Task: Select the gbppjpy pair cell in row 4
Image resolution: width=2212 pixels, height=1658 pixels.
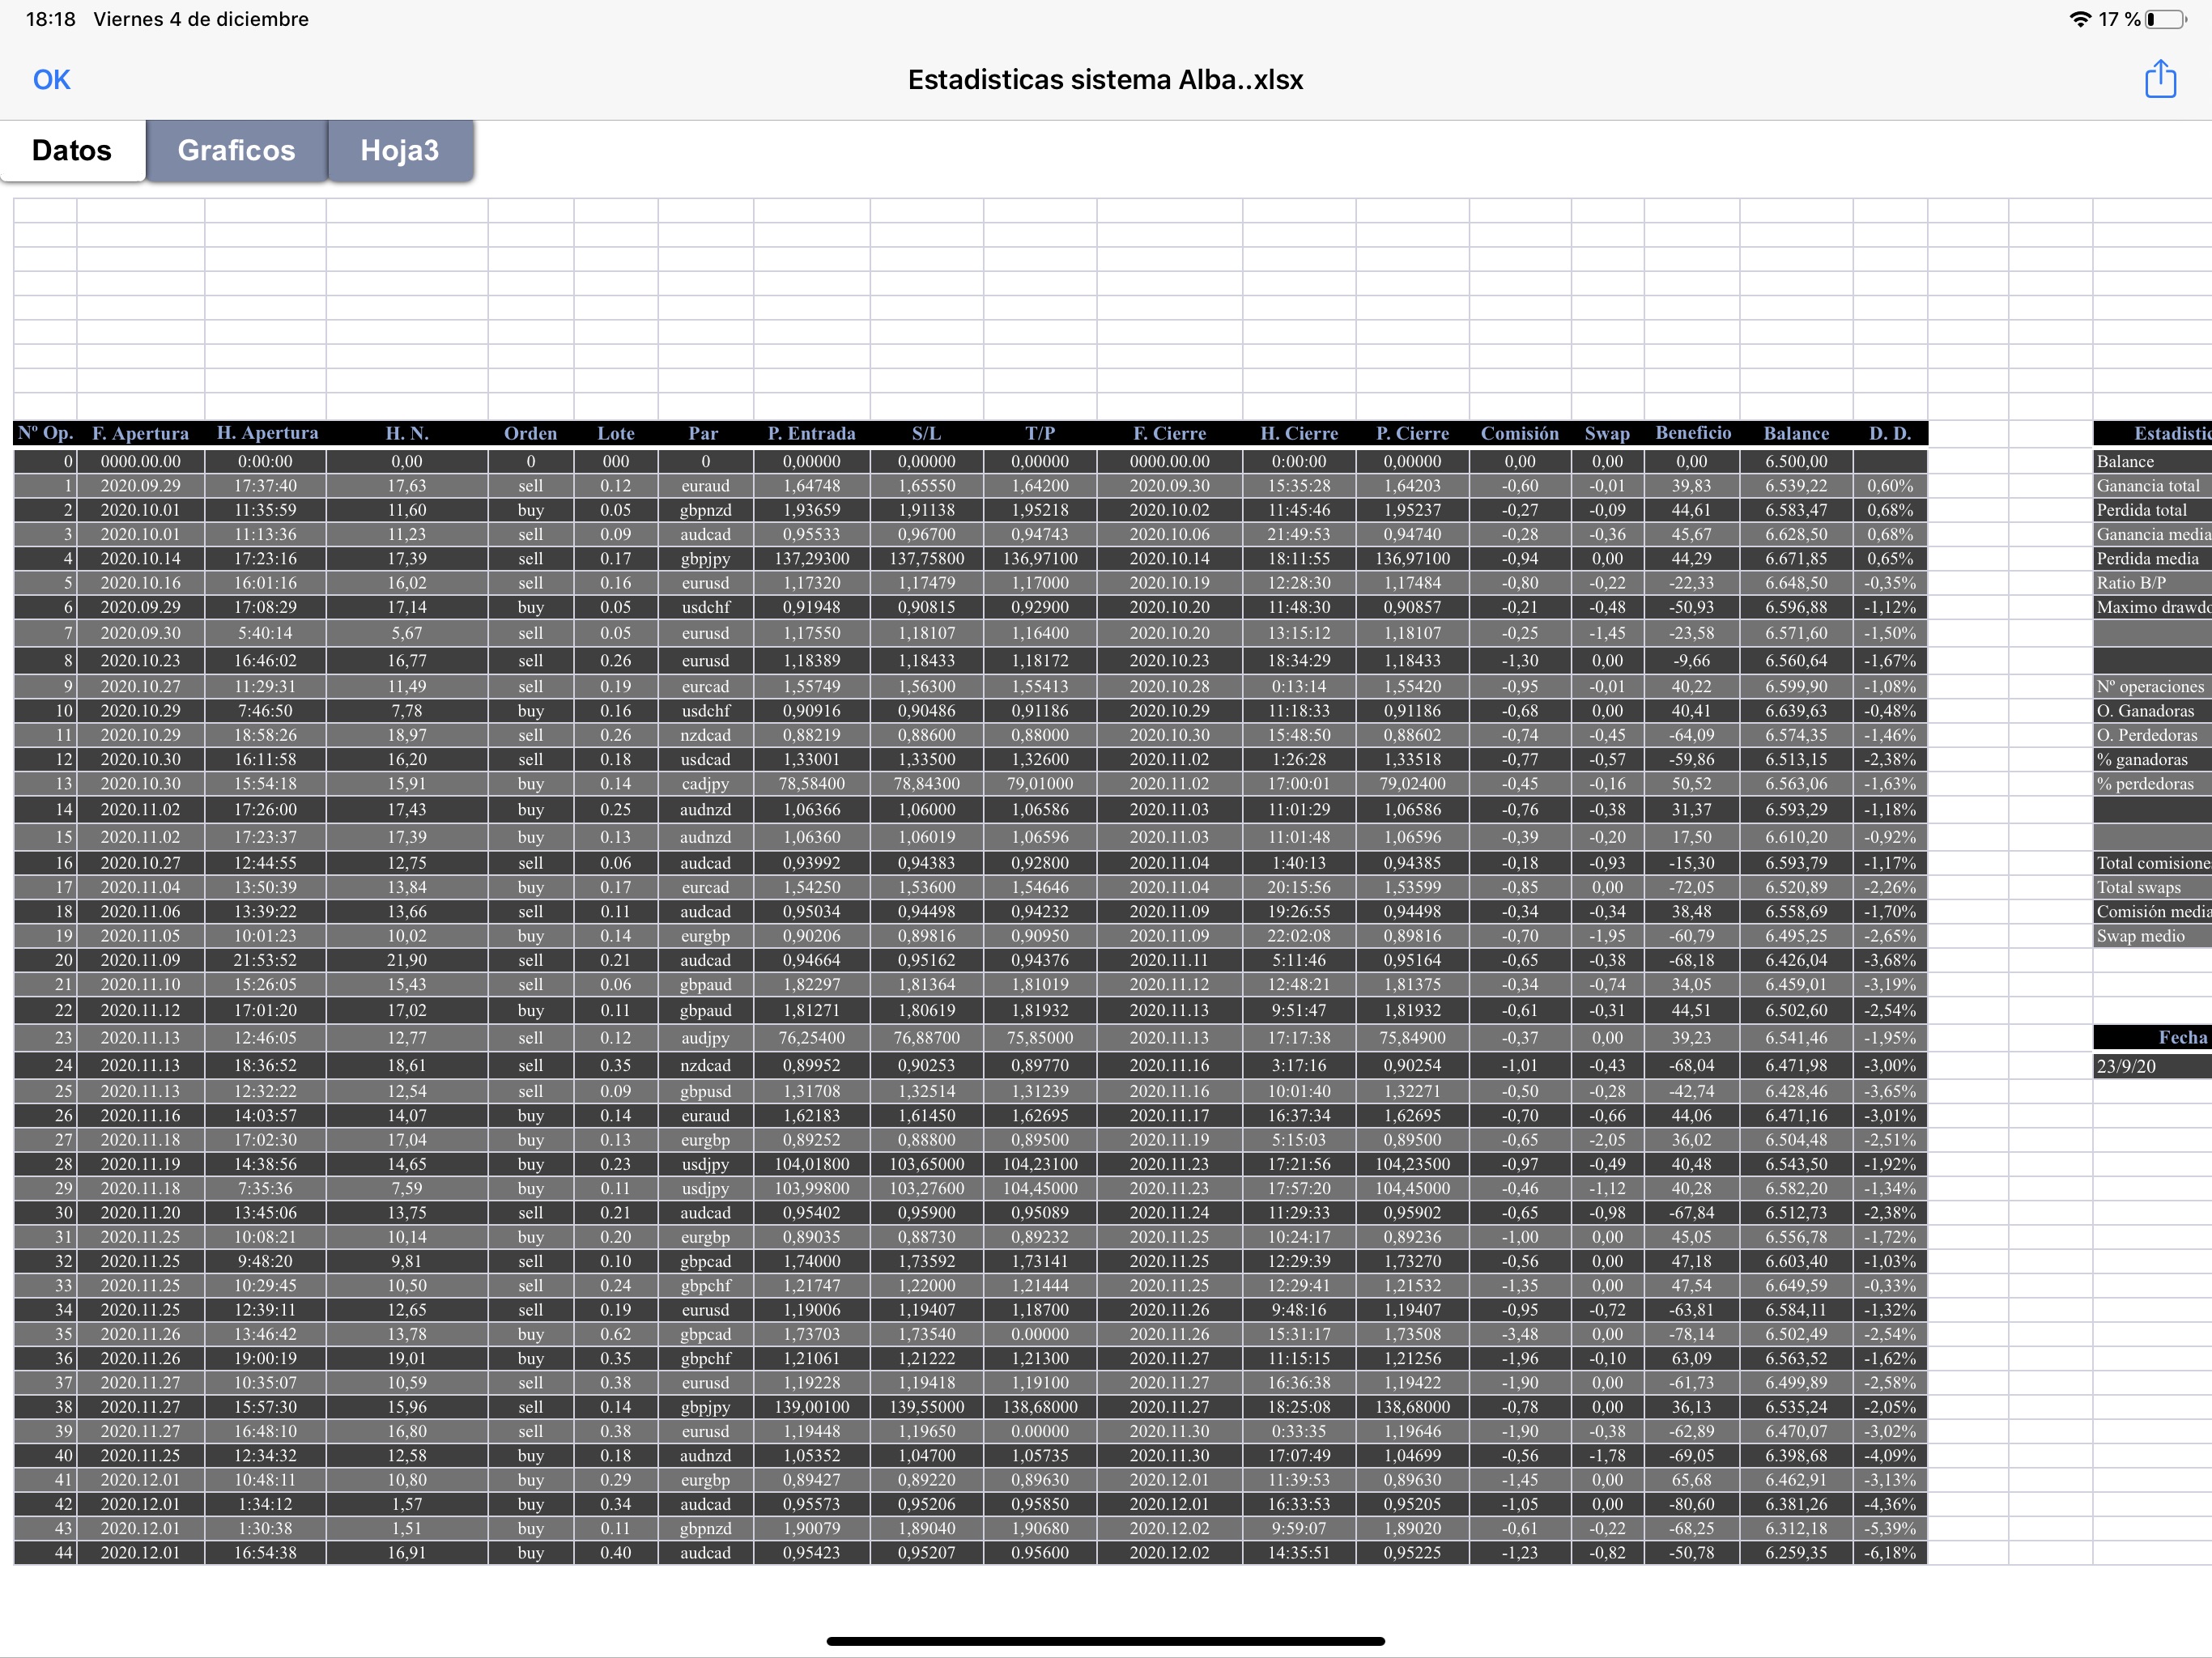Action: click(x=705, y=558)
